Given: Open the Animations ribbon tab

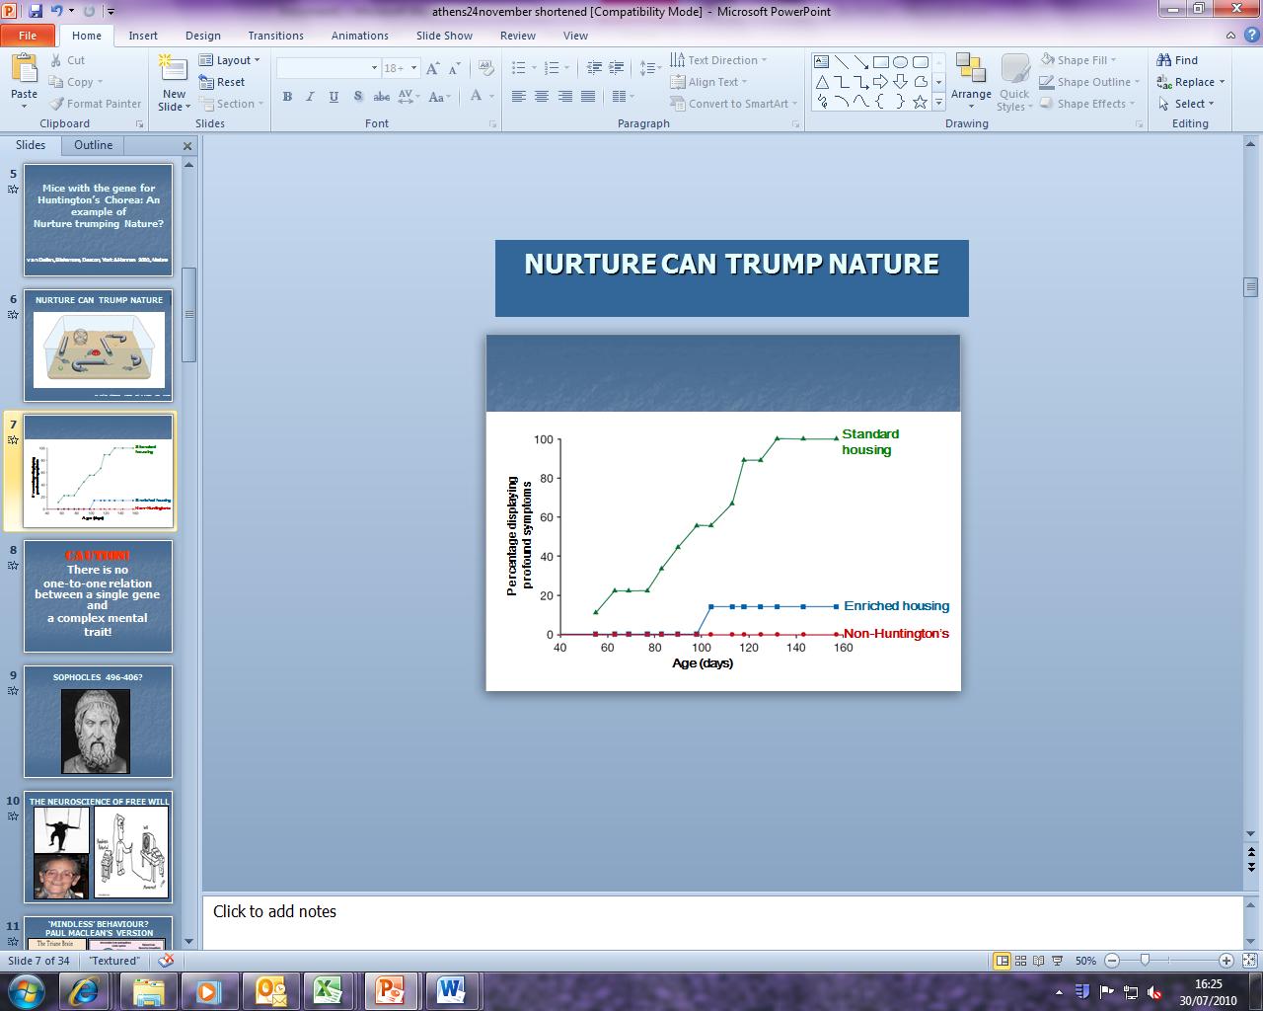Looking at the screenshot, I should tap(359, 36).
